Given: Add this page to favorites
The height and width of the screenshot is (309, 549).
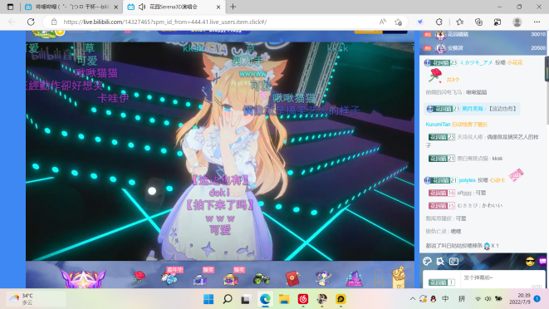Looking at the screenshot, I should click(x=398, y=22).
